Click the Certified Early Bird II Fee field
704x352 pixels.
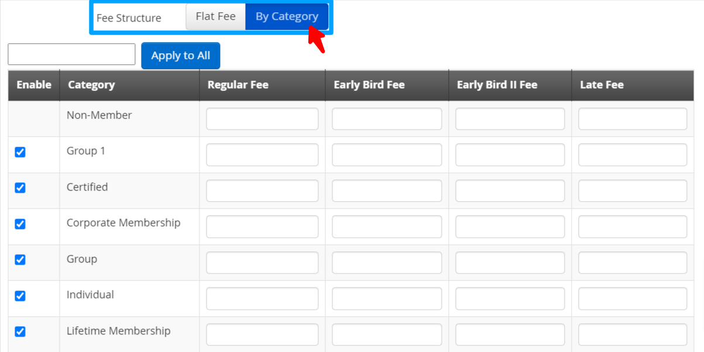tap(509, 190)
